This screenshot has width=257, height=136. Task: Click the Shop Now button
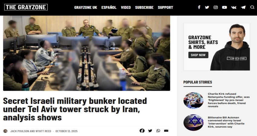(x=198, y=55)
